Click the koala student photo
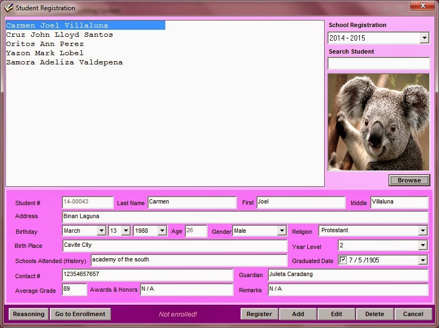439x328 pixels. [x=378, y=122]
